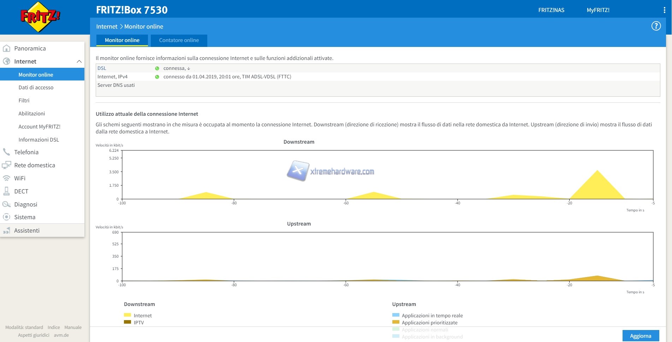The height and width of the screenshot is (342, 672).
Task: Open the FRITZ!NAS link
Action: coord(551,10)
